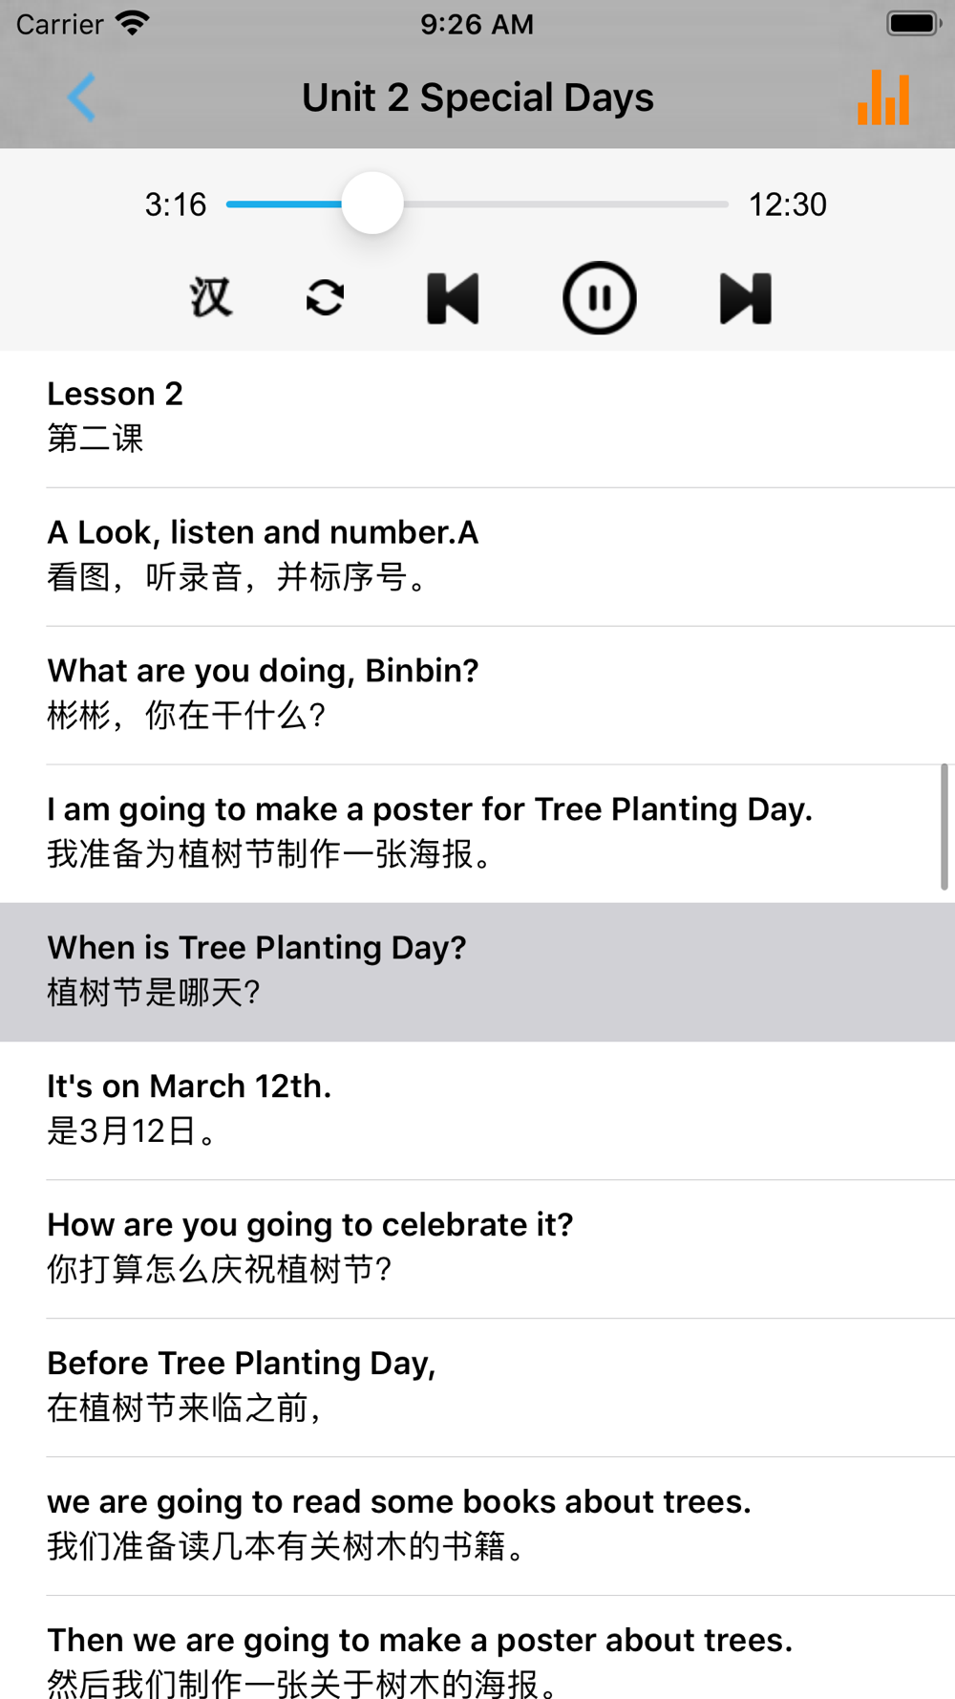Skip to the next track
The image size is (955, 1699).
(x=745, y=298)
